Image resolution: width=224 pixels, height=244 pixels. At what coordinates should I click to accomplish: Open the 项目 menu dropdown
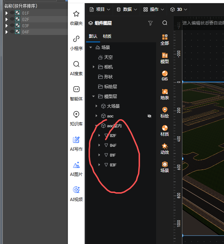100,9
